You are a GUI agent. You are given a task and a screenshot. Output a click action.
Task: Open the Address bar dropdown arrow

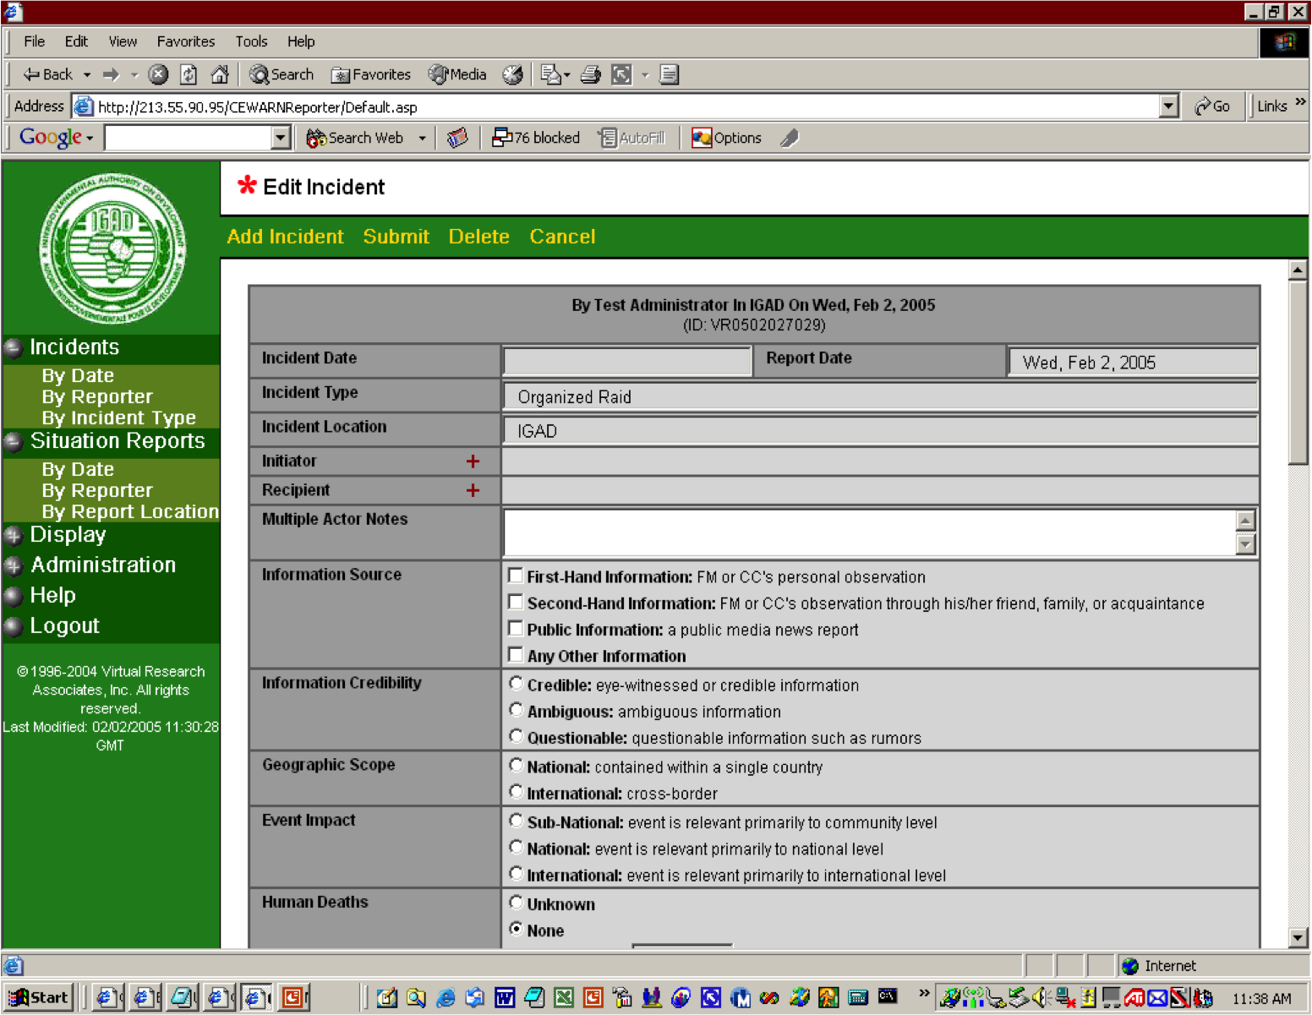1168,106
